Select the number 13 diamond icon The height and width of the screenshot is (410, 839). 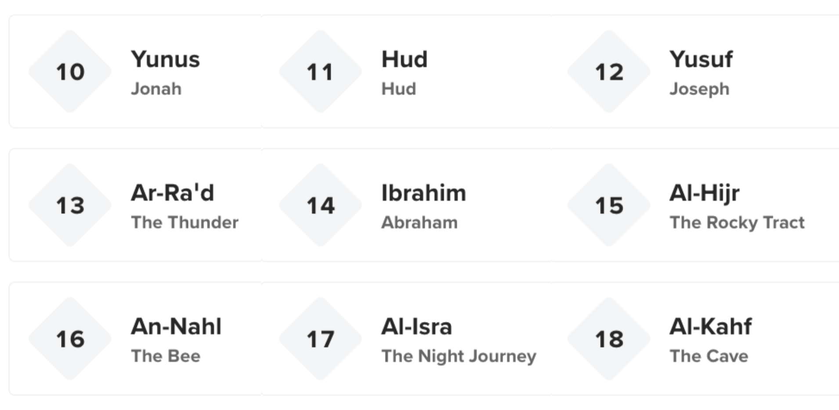[x=70, y=205]
